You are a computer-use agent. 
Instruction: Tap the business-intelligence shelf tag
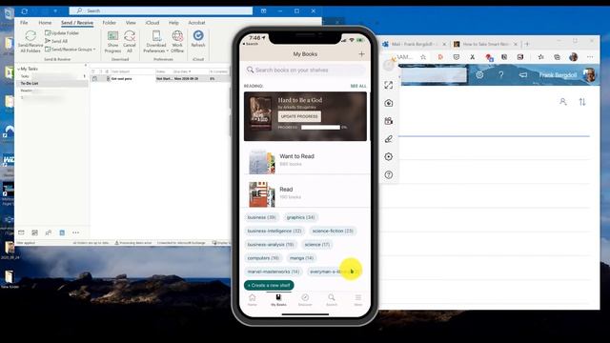coord(274,231)
